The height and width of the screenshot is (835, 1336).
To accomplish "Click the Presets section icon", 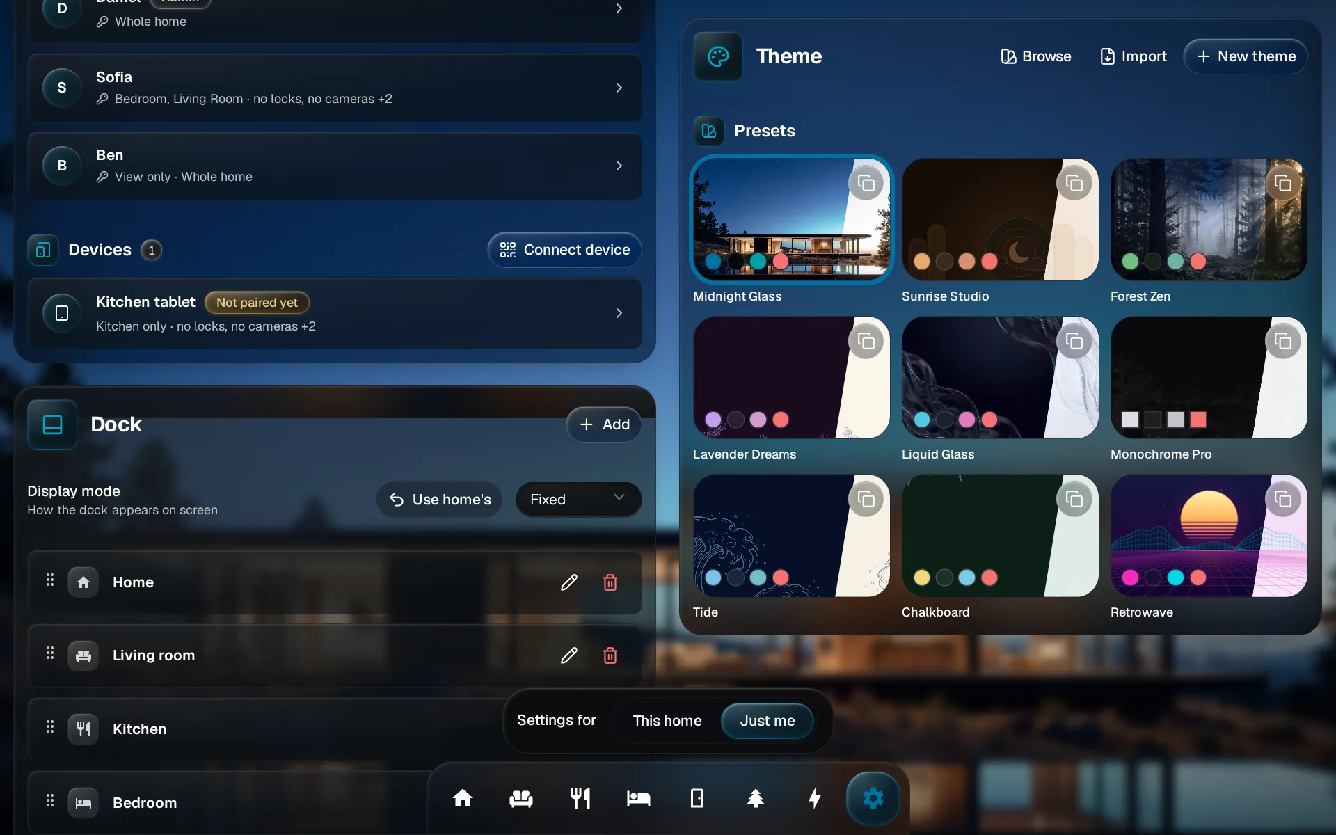I will [709, 131].
